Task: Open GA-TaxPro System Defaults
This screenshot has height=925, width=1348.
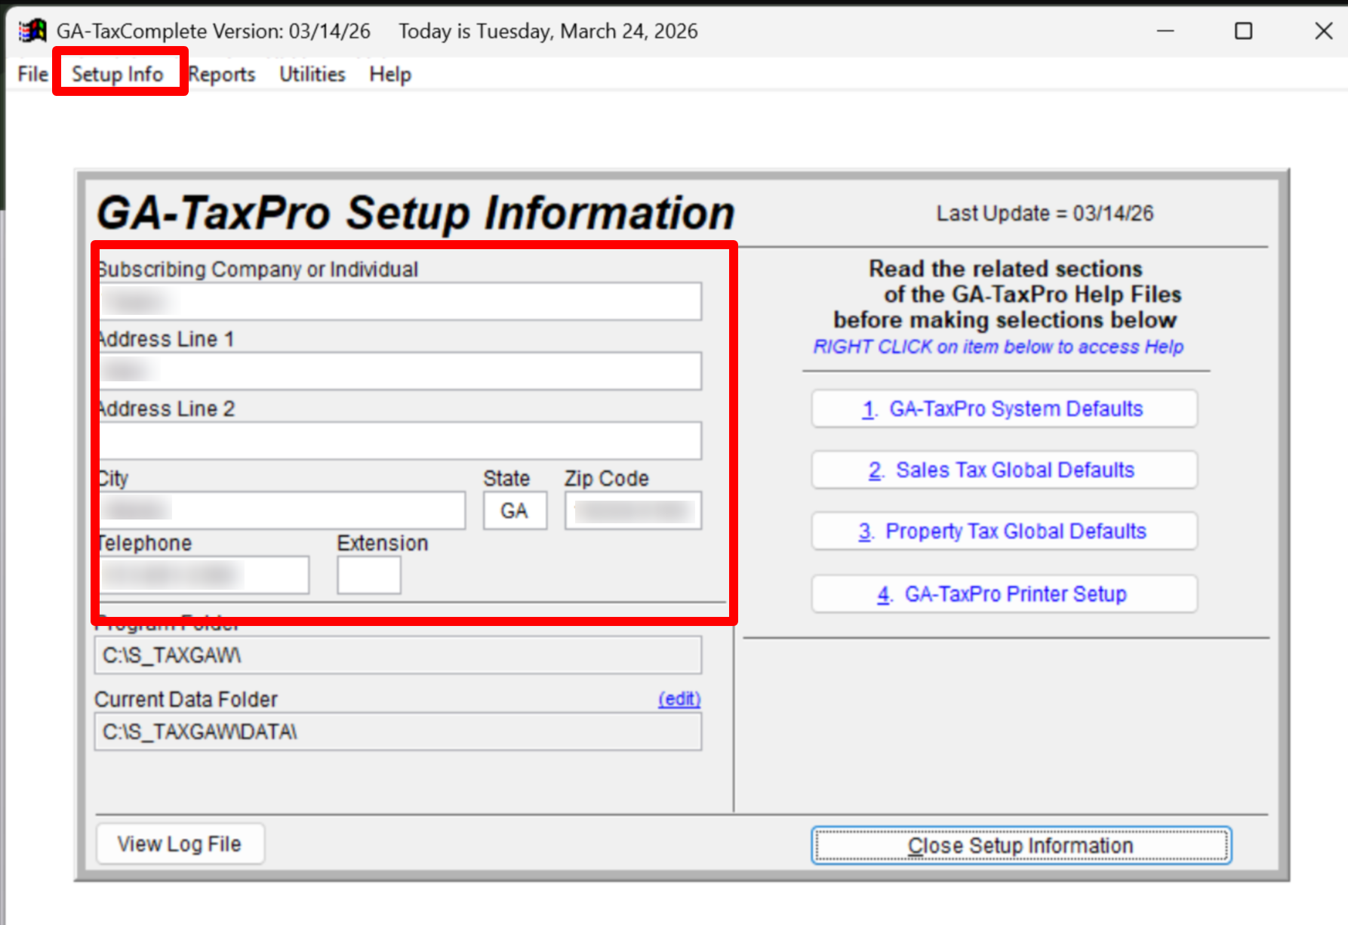Action: (1004, 409)
